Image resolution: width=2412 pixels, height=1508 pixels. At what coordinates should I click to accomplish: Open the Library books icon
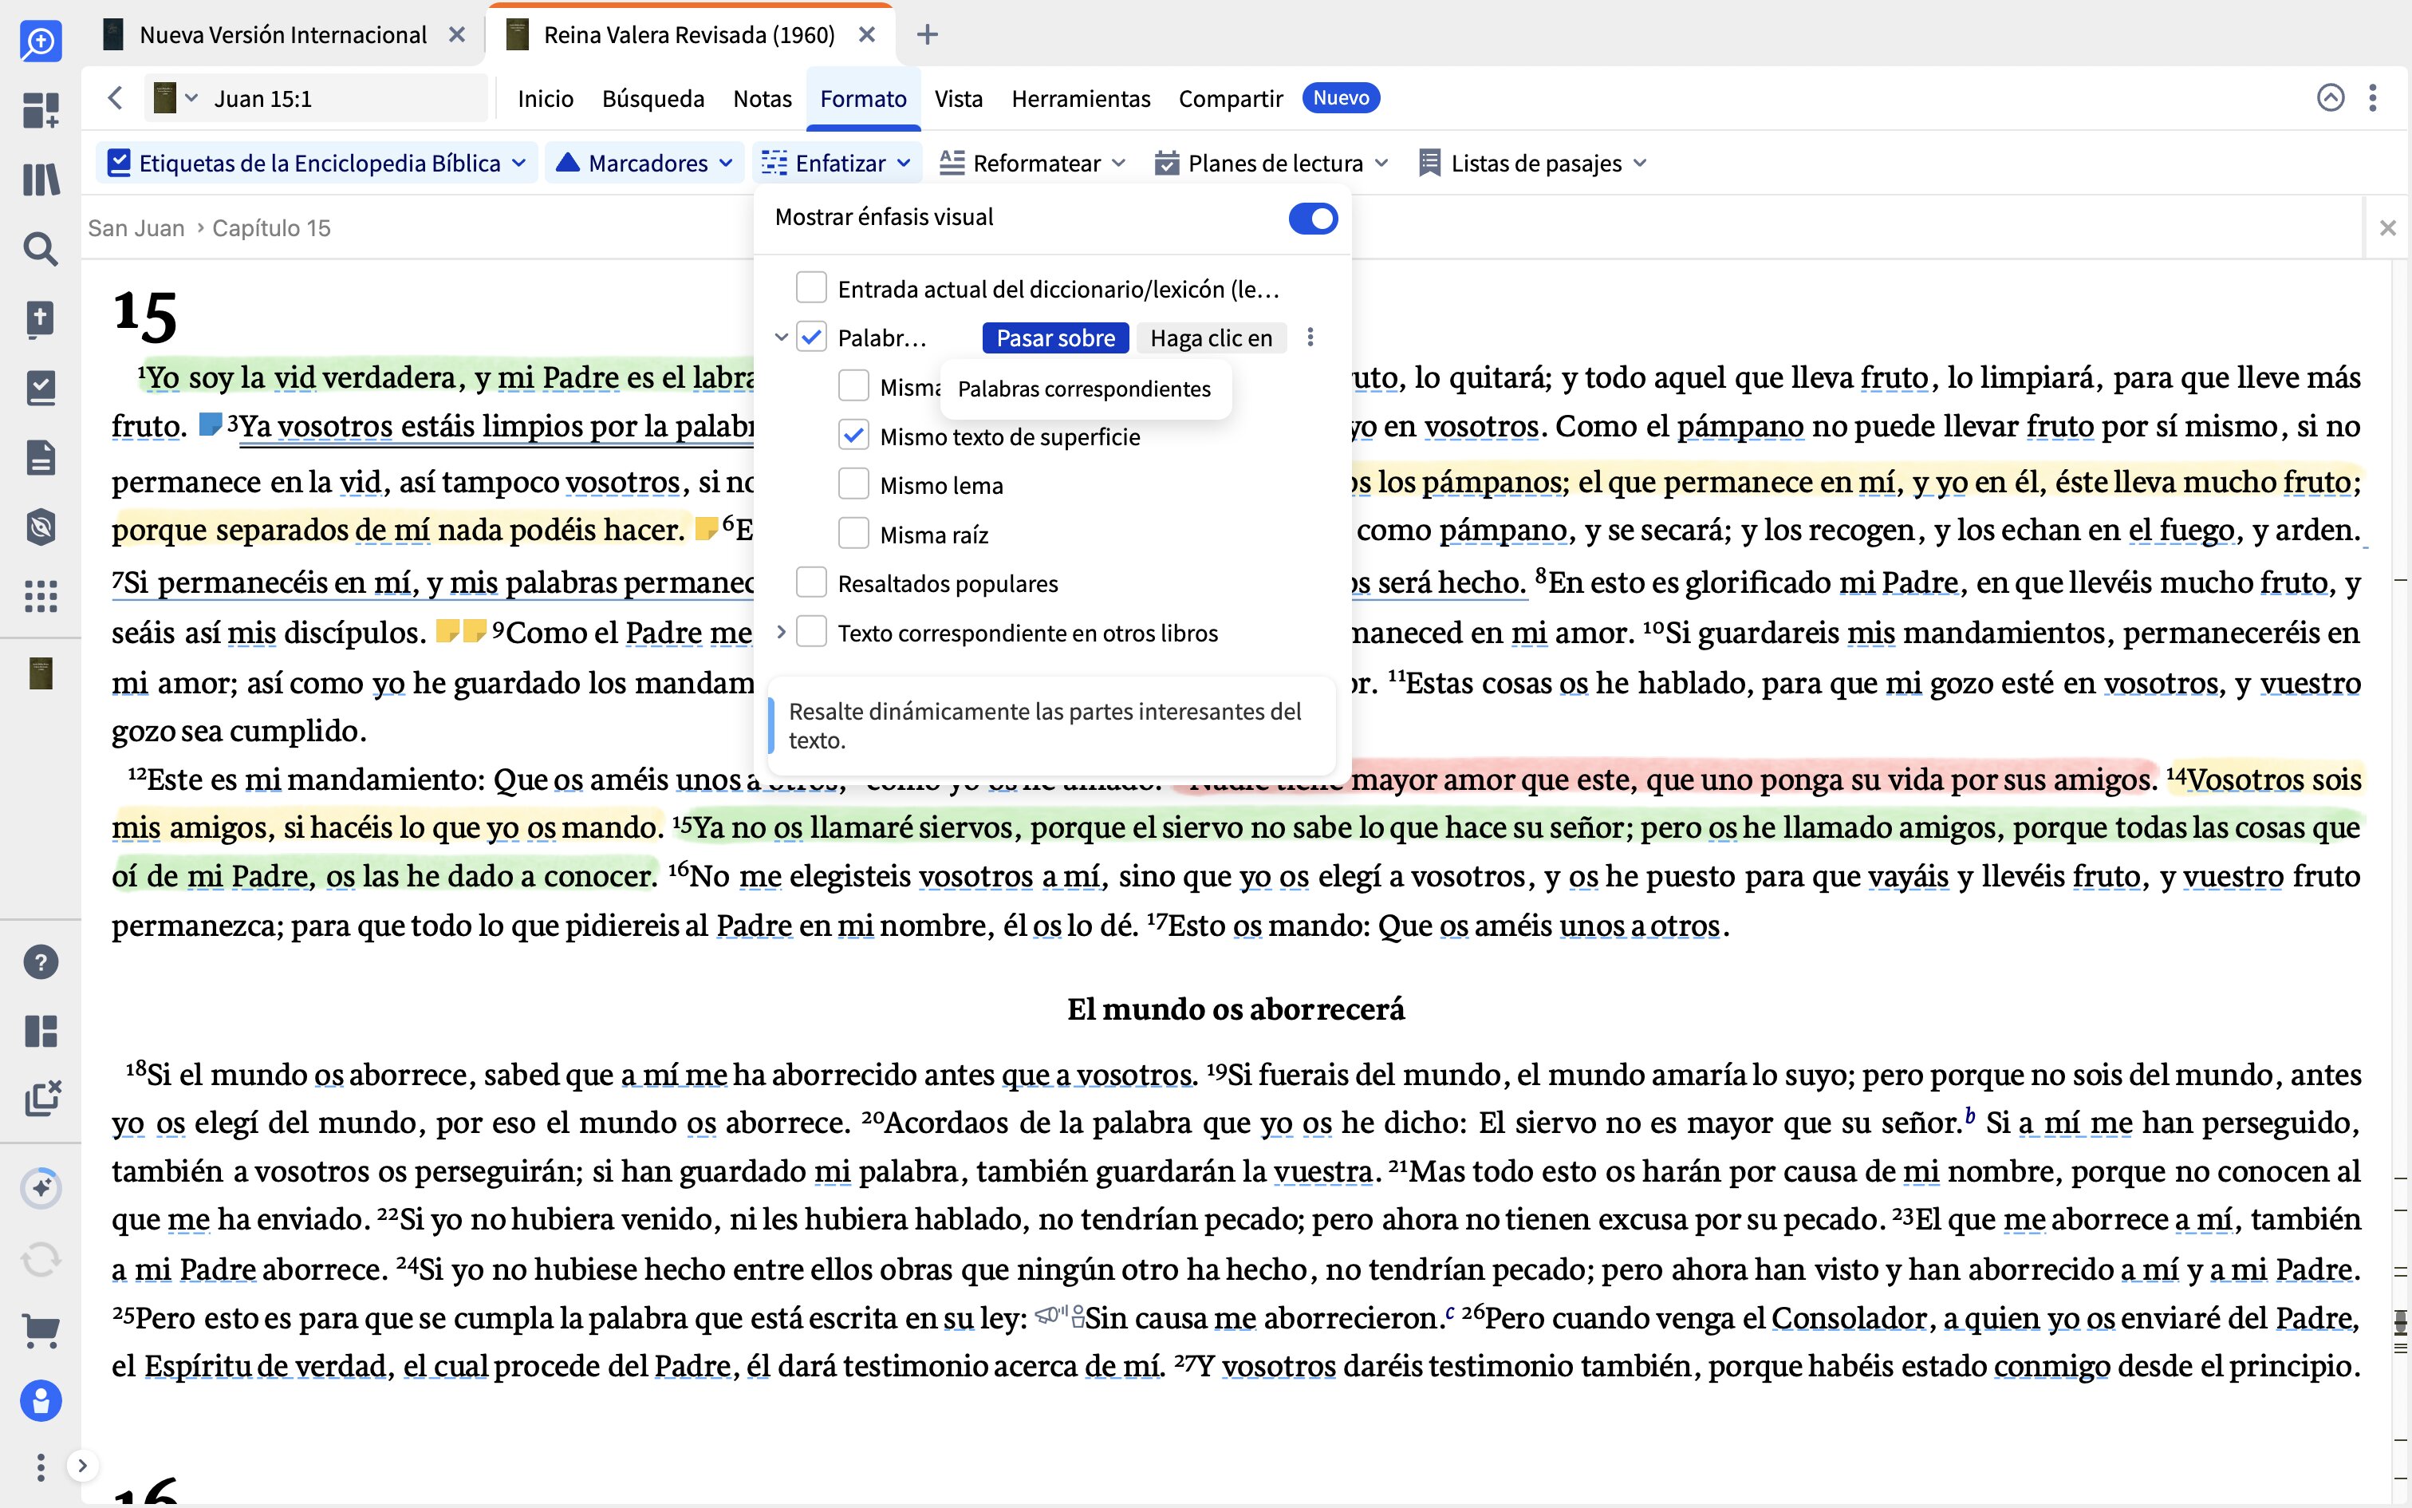click(x=41, y=180)
